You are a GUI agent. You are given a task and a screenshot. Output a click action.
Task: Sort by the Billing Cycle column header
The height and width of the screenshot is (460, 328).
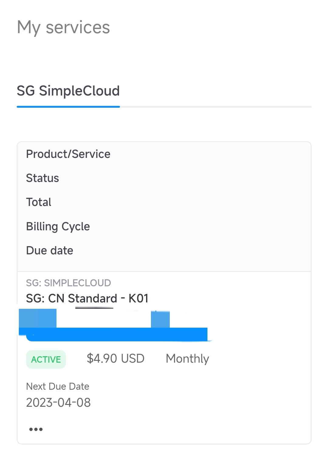click(x=58, y=226)
